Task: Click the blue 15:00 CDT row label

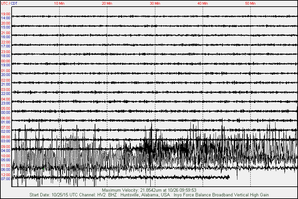Action: (x=6, y=28)
